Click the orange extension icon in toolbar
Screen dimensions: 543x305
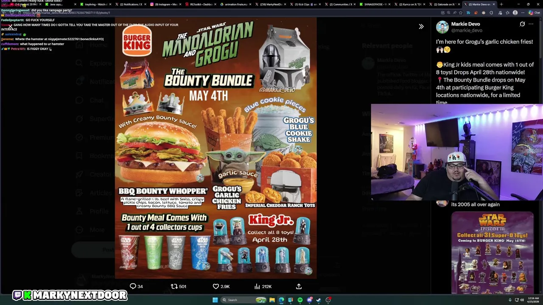pyautogui.click(x=476, y=13)
